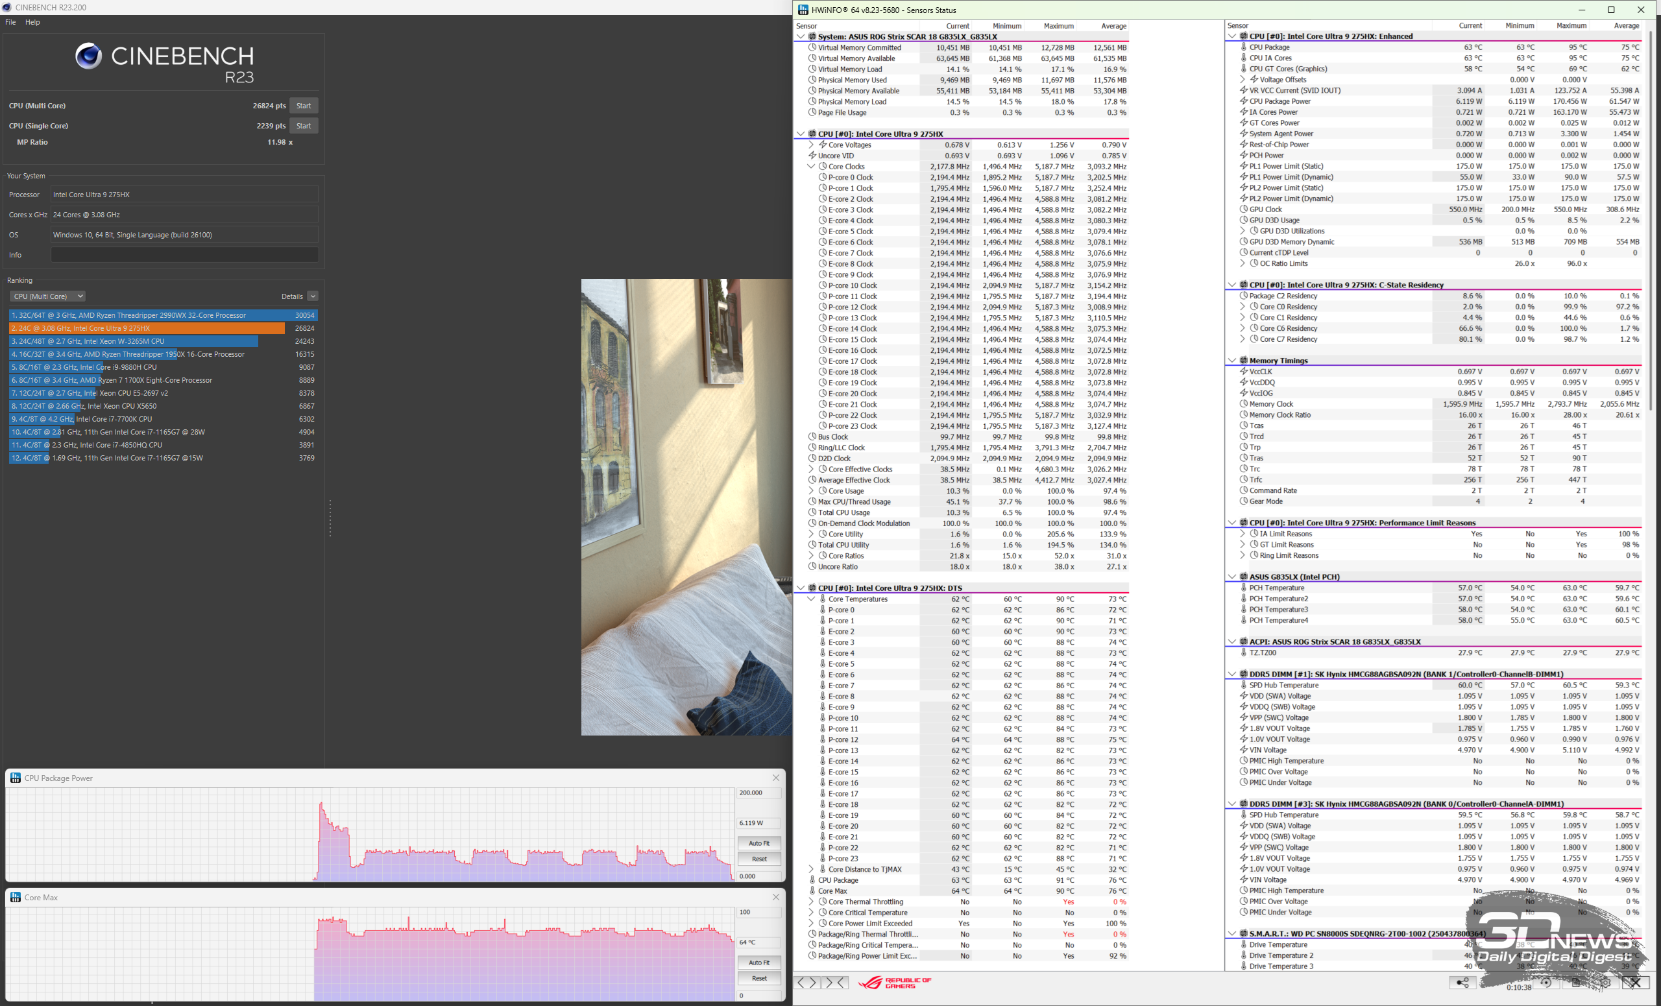Click the icon beside Virtual Memory Committed
1661x1006 pixels.
click(812, 47)
